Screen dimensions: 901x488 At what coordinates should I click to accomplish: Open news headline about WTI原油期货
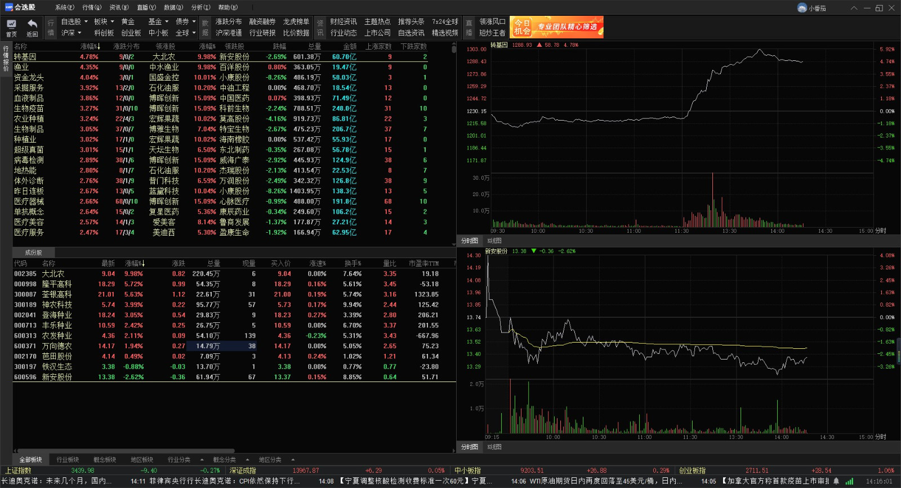(x=605, y=481)
